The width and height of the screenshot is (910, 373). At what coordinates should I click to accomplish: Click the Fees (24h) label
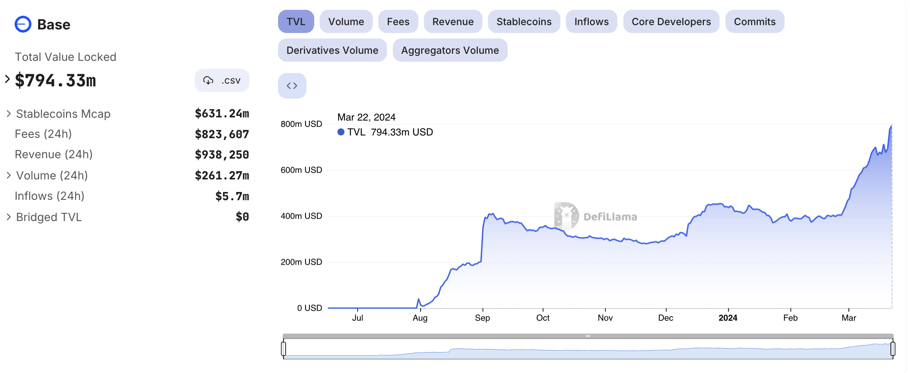pos(43,134)
